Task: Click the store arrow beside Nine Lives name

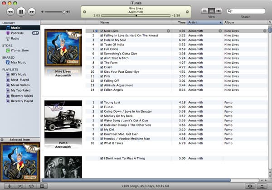Action: tap(168, 31)
